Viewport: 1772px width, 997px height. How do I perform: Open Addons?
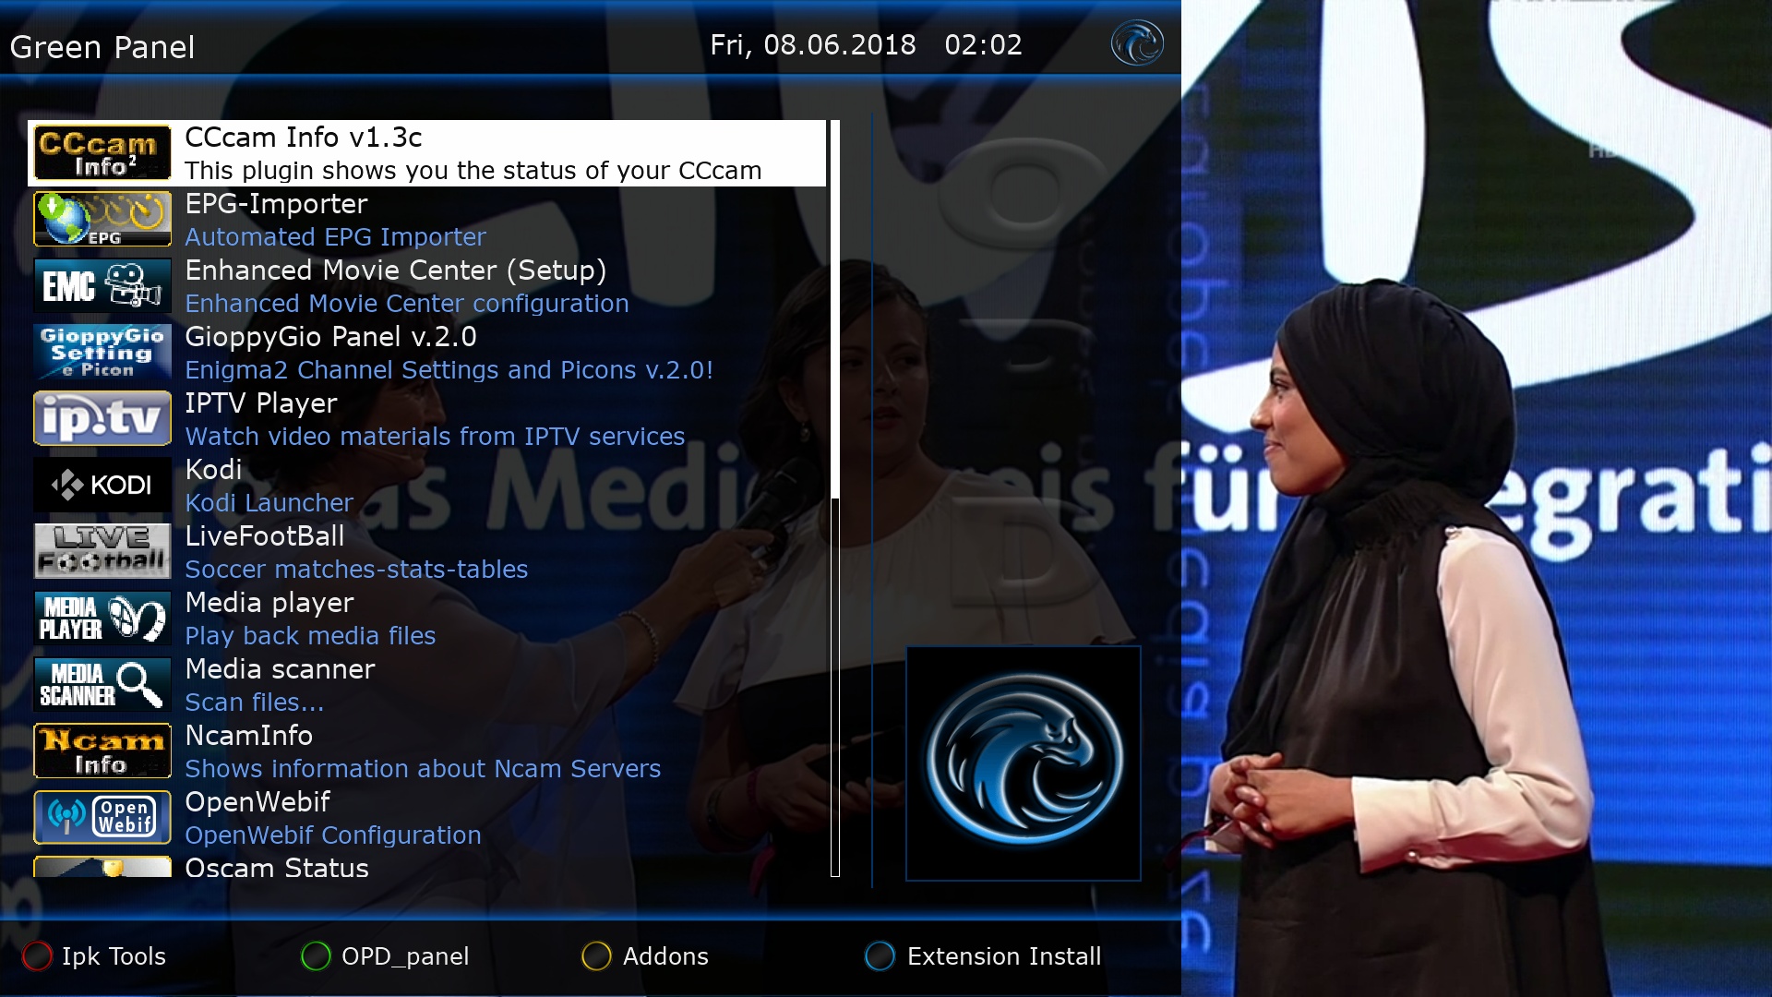pyautogui.click(x=665, y=956)
